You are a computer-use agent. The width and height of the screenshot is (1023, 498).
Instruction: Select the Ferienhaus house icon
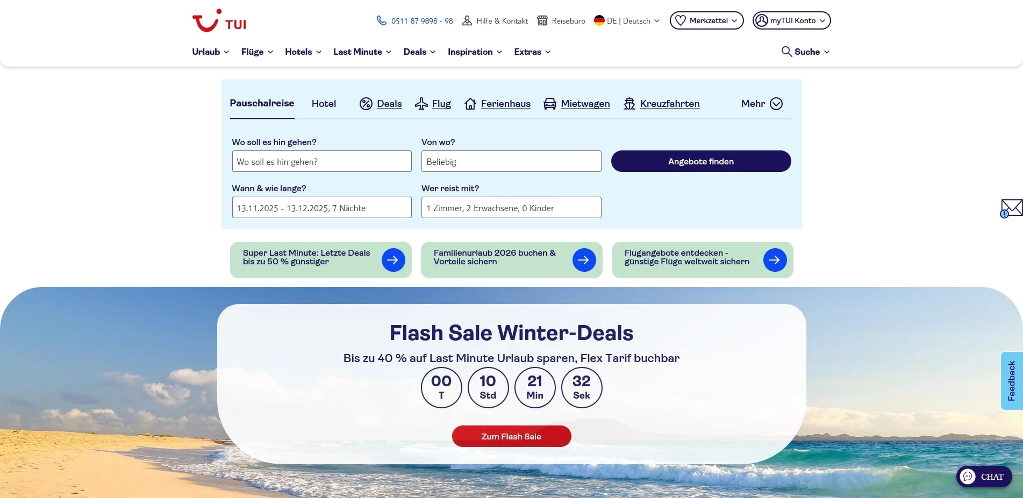471,104
